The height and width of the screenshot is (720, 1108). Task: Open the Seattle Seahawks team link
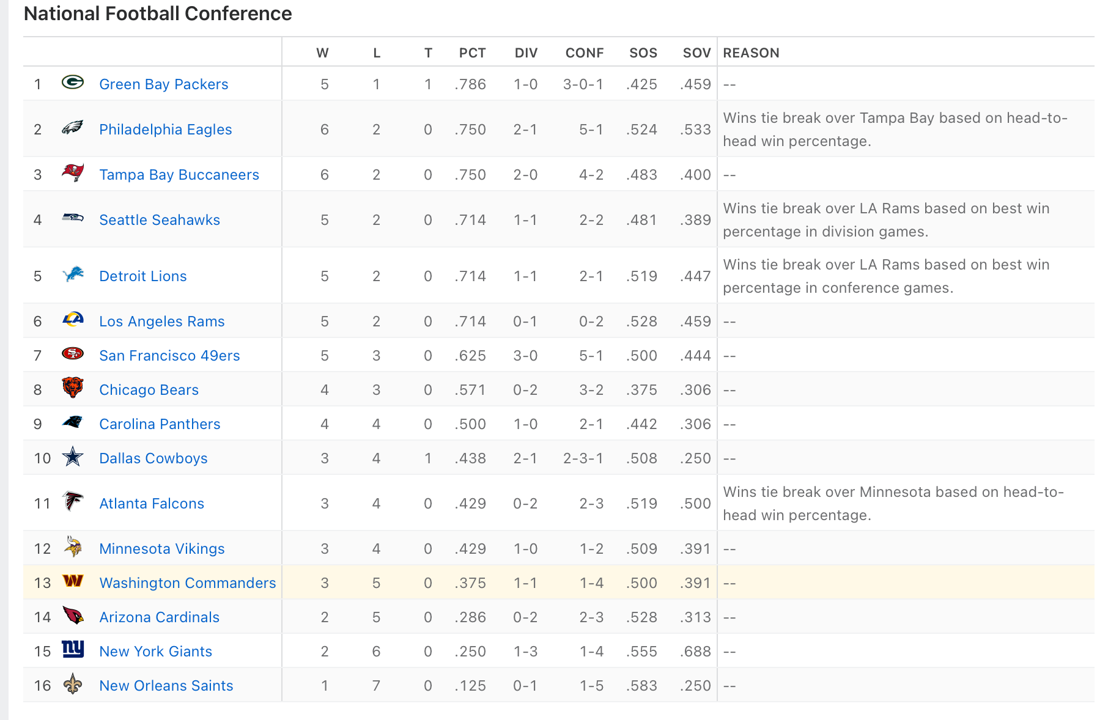click(160, 220)
